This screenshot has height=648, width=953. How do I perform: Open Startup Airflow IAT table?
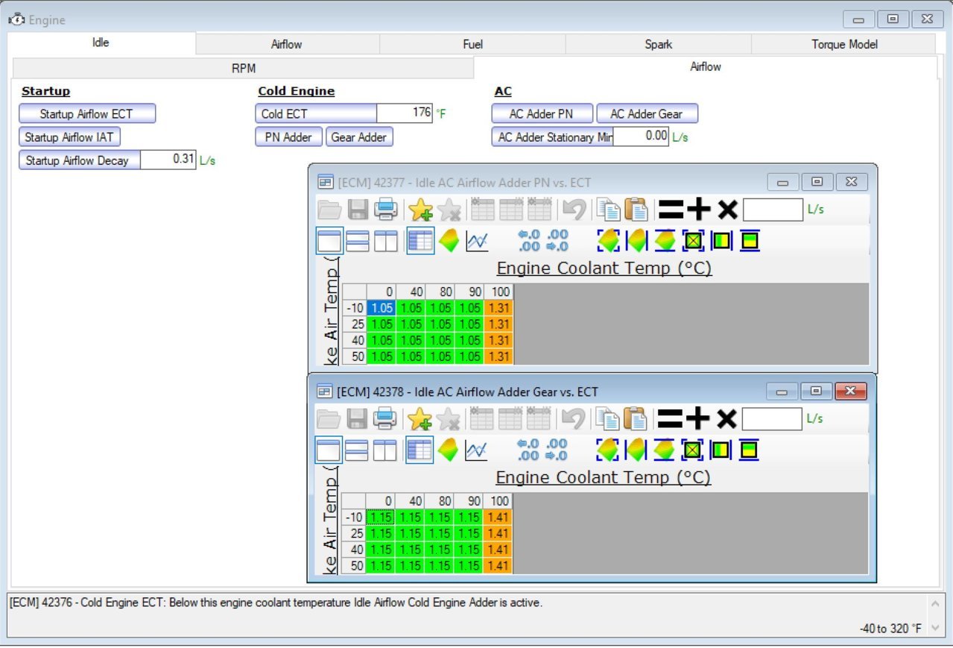pos(69,137)
